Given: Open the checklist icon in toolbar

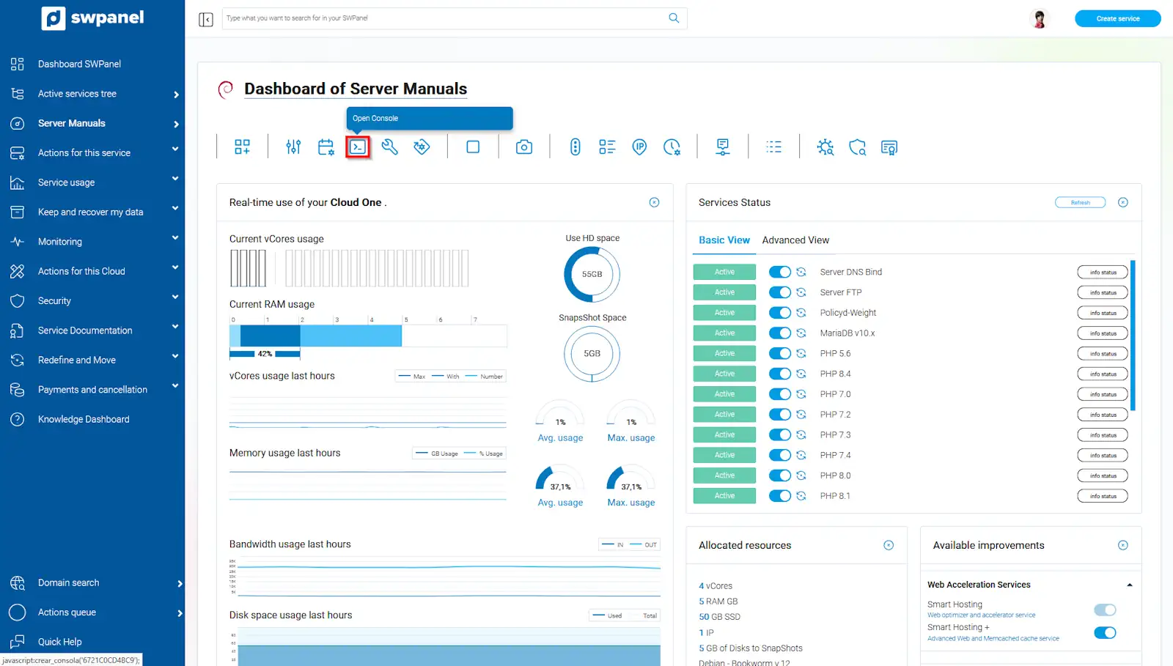Looking at the screenshot, I should pyautogui.click(x=607, y=147).
